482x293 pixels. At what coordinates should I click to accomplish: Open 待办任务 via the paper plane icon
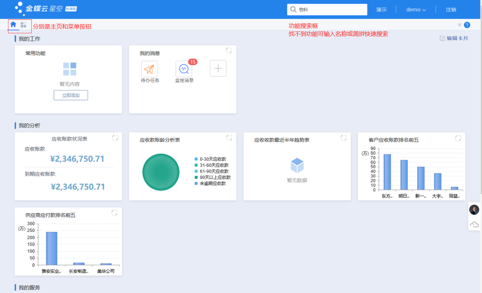tap(150, 68)
